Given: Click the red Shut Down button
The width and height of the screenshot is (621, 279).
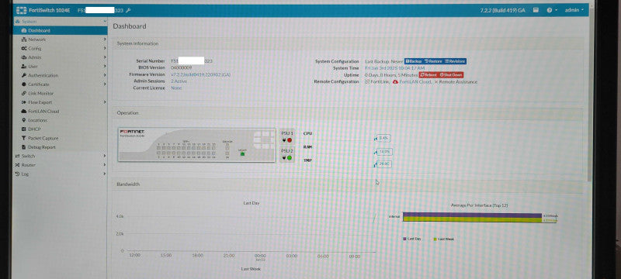Looking at the screenshot, I should click(x=451, y=74).
